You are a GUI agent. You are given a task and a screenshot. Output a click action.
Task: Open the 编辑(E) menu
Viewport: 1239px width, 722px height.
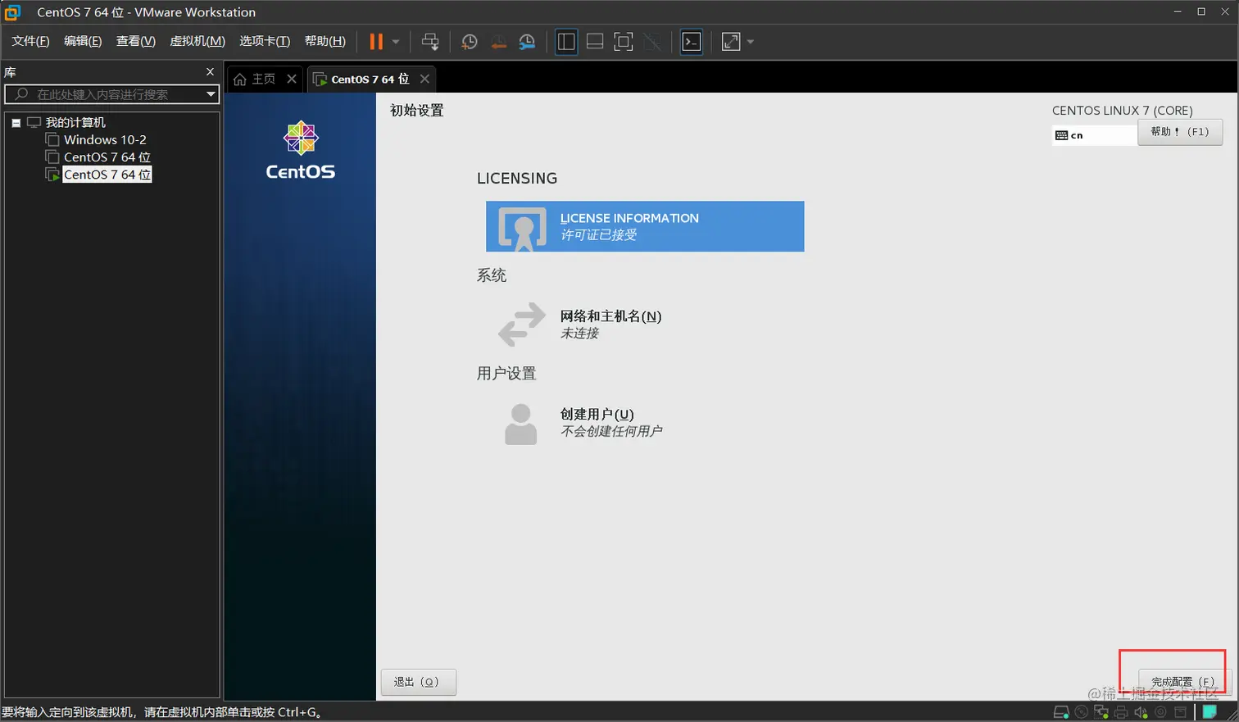83,41
